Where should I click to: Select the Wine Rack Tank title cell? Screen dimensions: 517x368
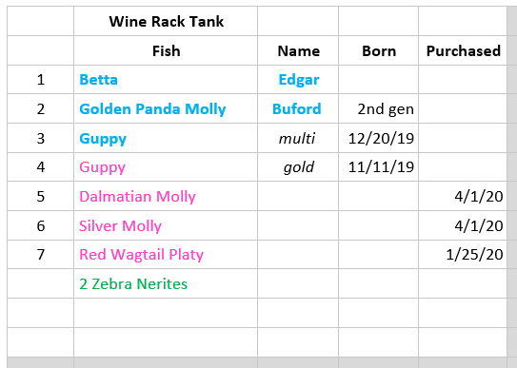(166, 21)
